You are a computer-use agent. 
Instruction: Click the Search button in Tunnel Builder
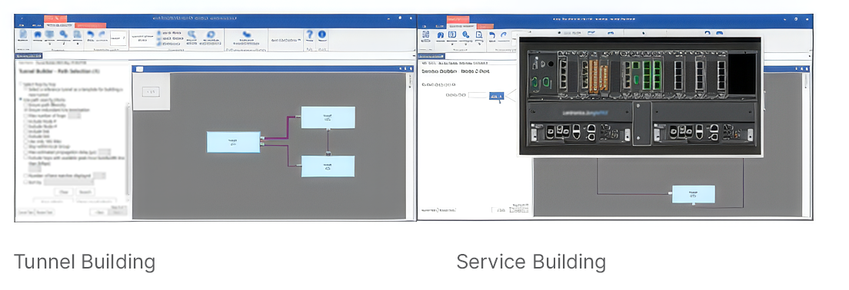(x=85, y=193)
